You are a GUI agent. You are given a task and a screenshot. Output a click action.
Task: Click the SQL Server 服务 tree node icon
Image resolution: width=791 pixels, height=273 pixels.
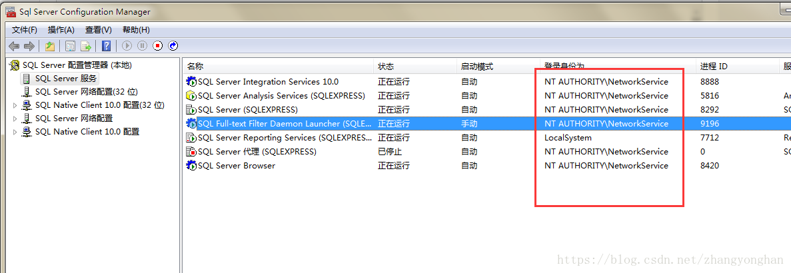click(27, 79)
